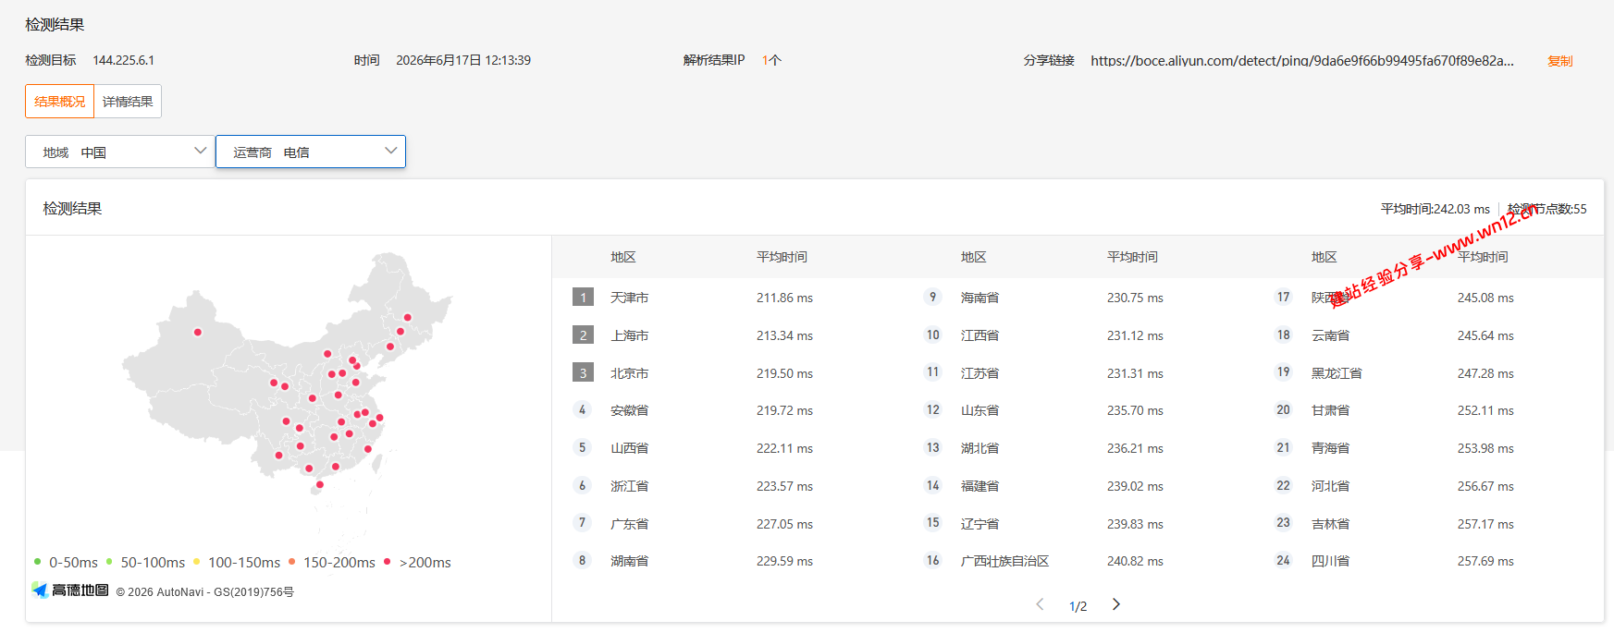Click the 安徽省 region entry
Image resolution: width=1614 pixels, height=633 pixels.
point(629,410)
